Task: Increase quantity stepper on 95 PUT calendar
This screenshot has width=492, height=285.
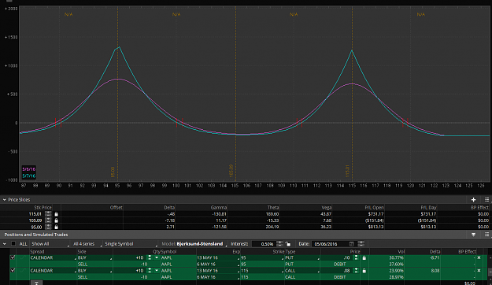Action: pos(150,257)
